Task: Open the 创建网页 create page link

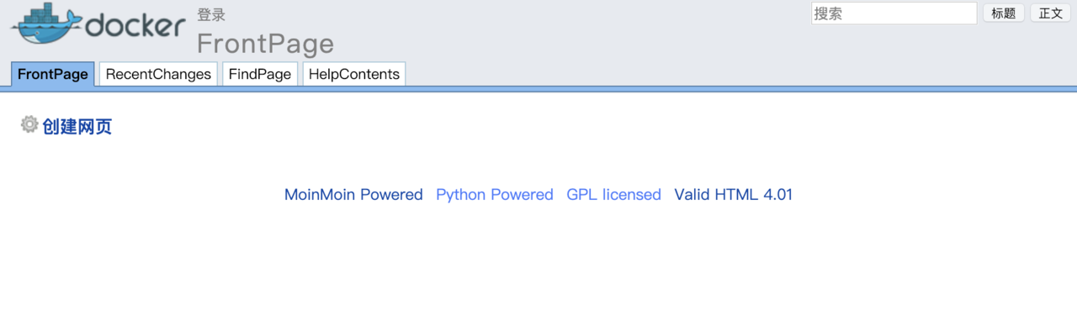Action: coord(77,127)
